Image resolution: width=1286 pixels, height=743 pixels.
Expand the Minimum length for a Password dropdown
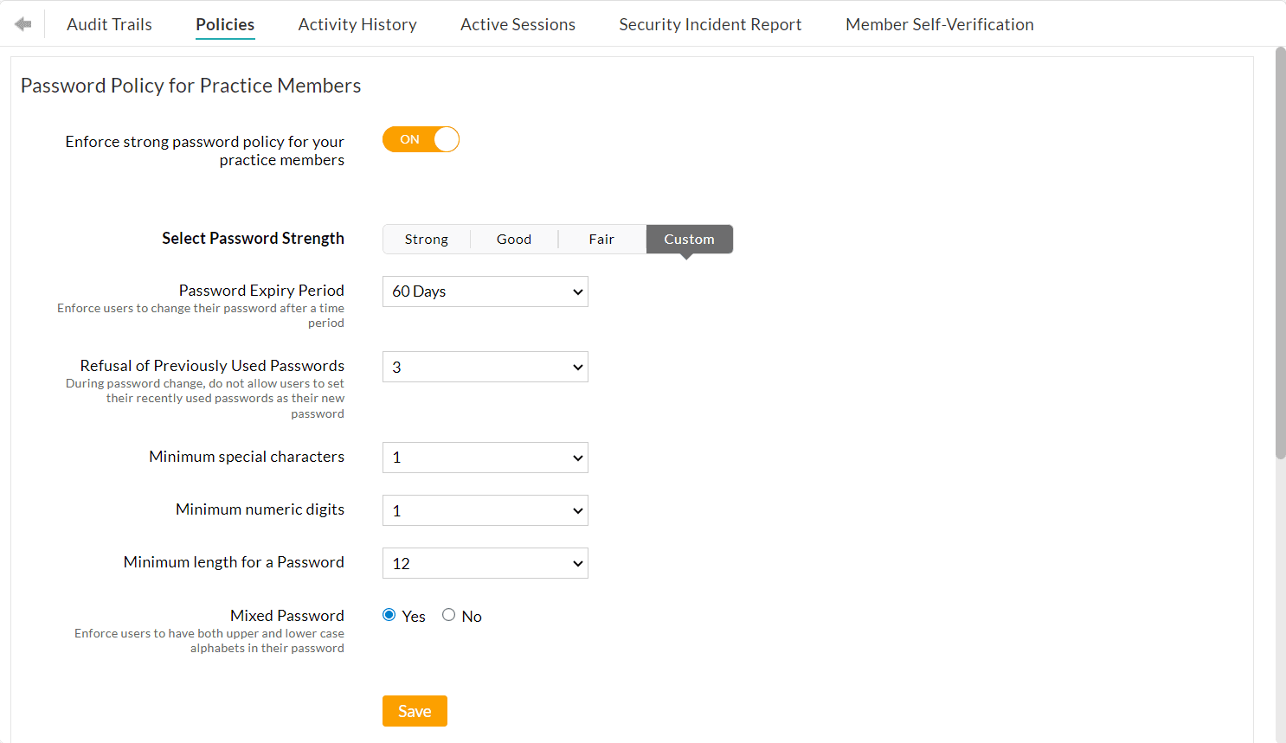[485, 563]
